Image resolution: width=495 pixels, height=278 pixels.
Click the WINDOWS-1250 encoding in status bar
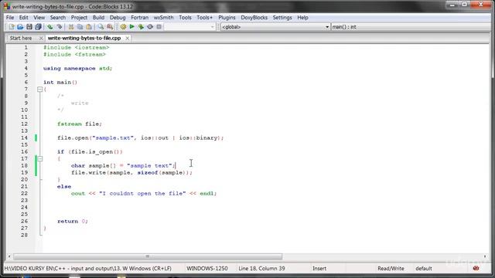[x=207, y=268]
